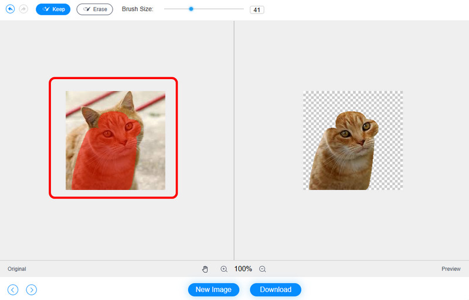Click the Preview pane label
The image size is (469, 300).
tap(451, 269)
